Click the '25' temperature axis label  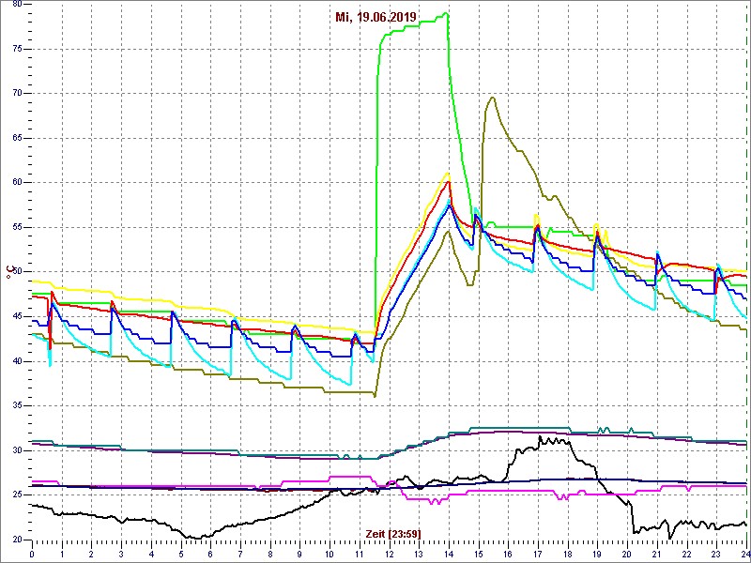point(18,495)
